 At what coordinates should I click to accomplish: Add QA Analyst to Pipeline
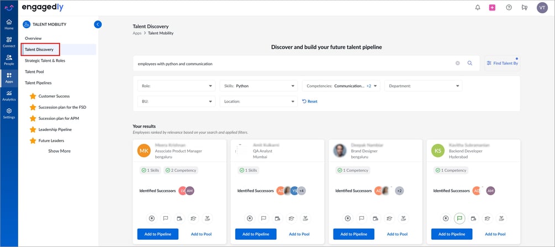tap(256, 234)
